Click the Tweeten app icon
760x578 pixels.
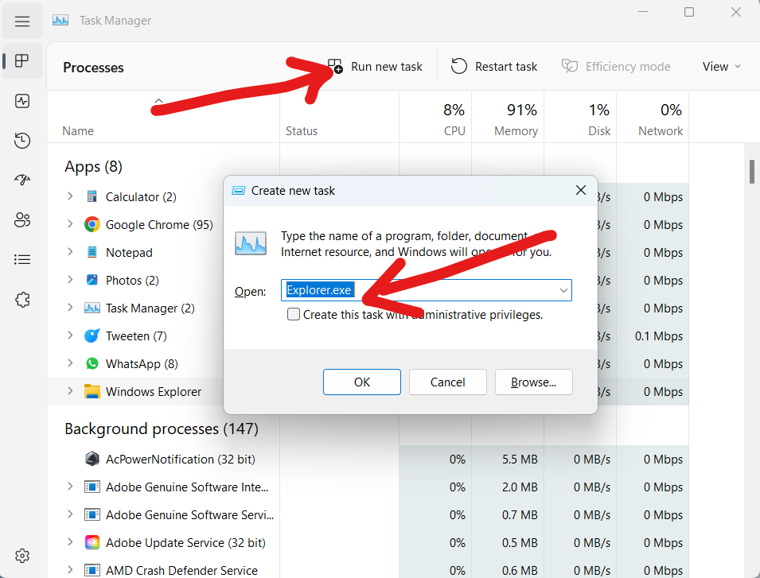click(92, 336)
